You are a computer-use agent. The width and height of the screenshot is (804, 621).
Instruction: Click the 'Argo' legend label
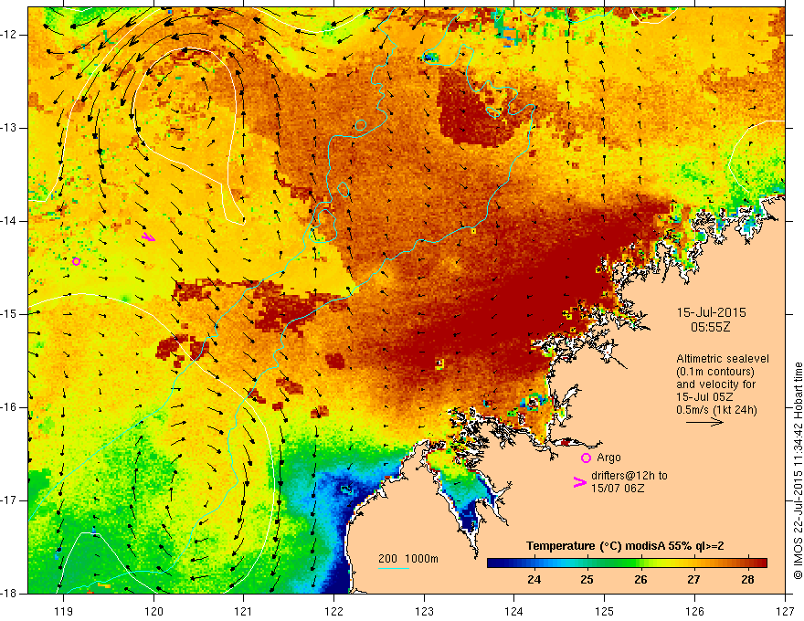(608, 458)
